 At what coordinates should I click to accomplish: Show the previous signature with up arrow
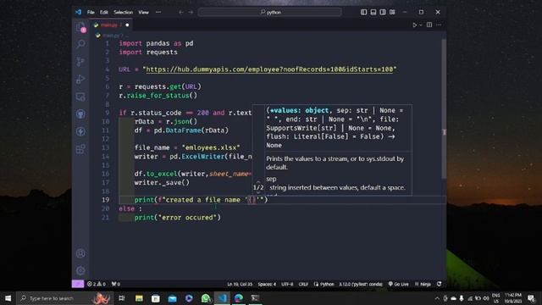point(258,181)
